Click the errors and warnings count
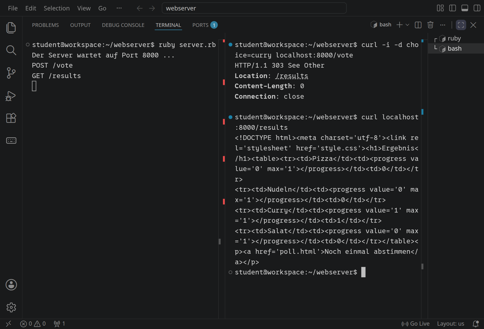The image size is (484, 329). pos(33,324)
